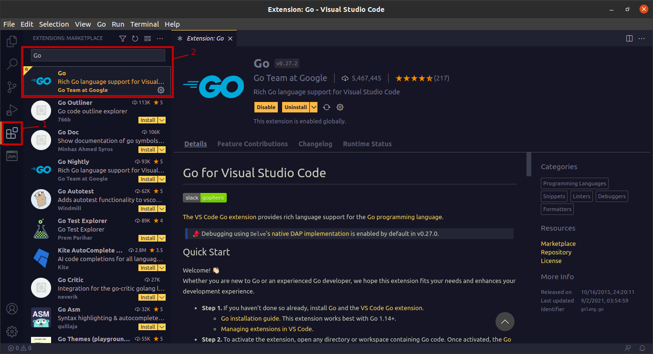Expand Install dropdown for Go Nightly

[x=162, y=179]
